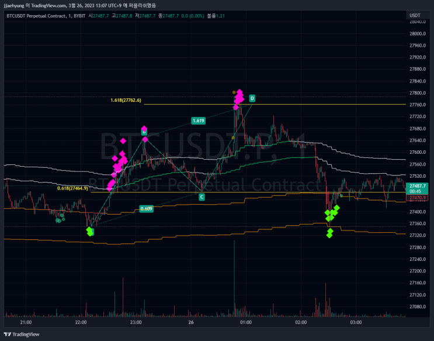Click the 27360.0 price axis label
Viewport: 434px width, 341px height.
418,223
